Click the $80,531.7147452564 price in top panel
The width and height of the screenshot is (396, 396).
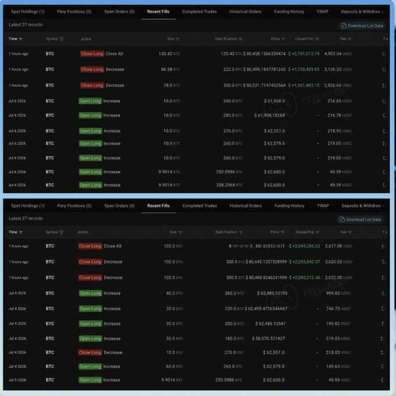pyautogui.click(x=264, y=85)
